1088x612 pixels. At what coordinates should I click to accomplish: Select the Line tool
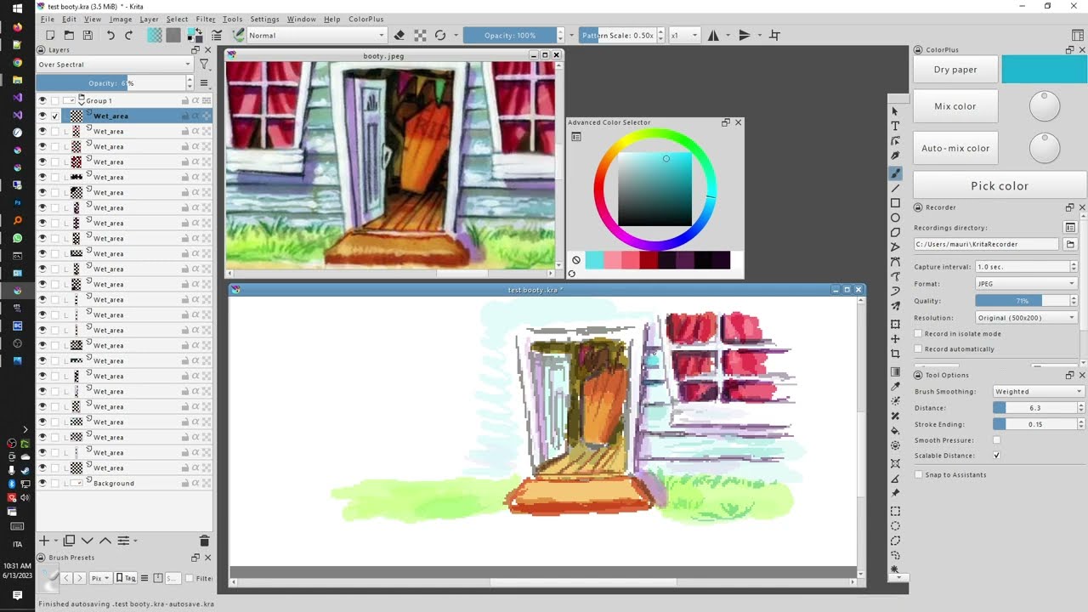pos(895,189)
